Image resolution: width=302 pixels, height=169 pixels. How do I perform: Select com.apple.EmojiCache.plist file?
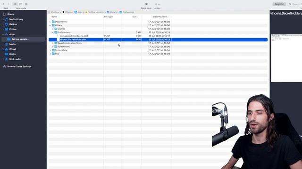(x=74, y=36)
